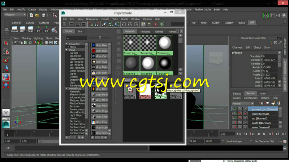This screenshot has height=162, width=289.
Task: Jump to the start of playback range
Action: [x=239, y=134]
